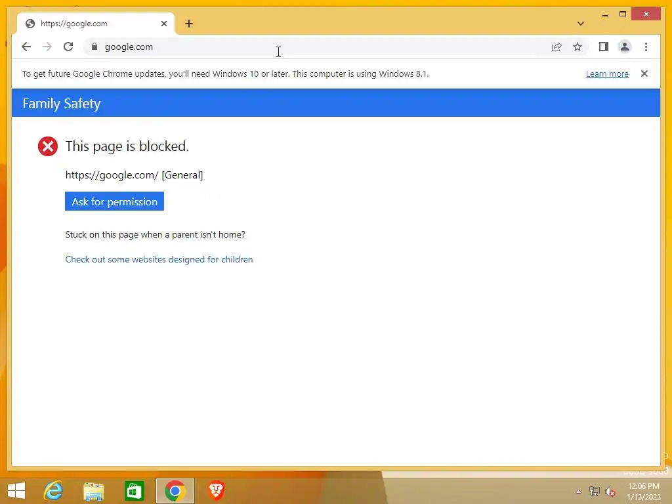Reload the google.com page
The image size is (672, 504).
(68, 47)
